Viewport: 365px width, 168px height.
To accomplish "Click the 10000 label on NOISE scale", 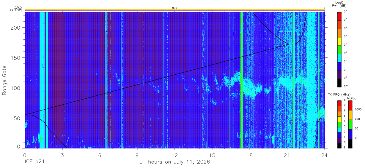I will click(x=358, y=109).
